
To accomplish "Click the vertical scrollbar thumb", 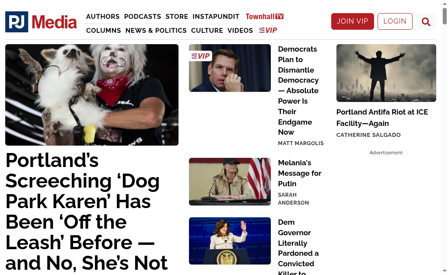I will click(x=444, y=16).
